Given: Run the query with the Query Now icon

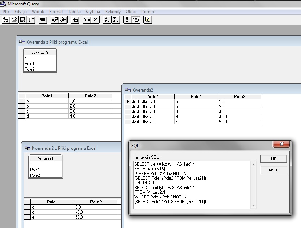Looking at the screenshot, I should pos(127,20).
